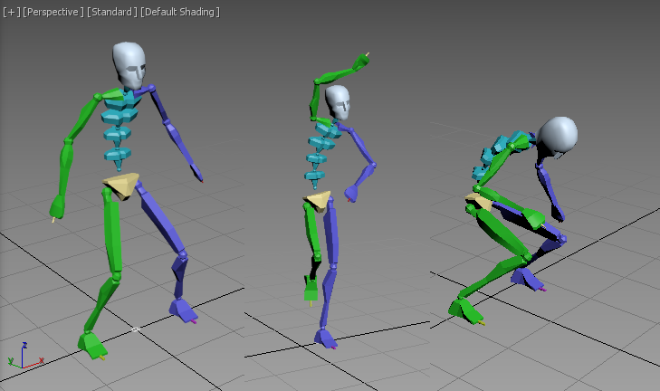The width and height of the screenshot is (660, 391).
Task: Open the [Perspective] view menu
Action: point(53,12)
